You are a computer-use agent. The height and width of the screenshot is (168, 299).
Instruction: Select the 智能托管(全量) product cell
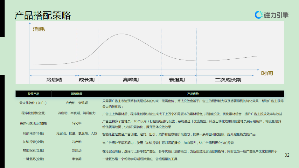[33, 134]
